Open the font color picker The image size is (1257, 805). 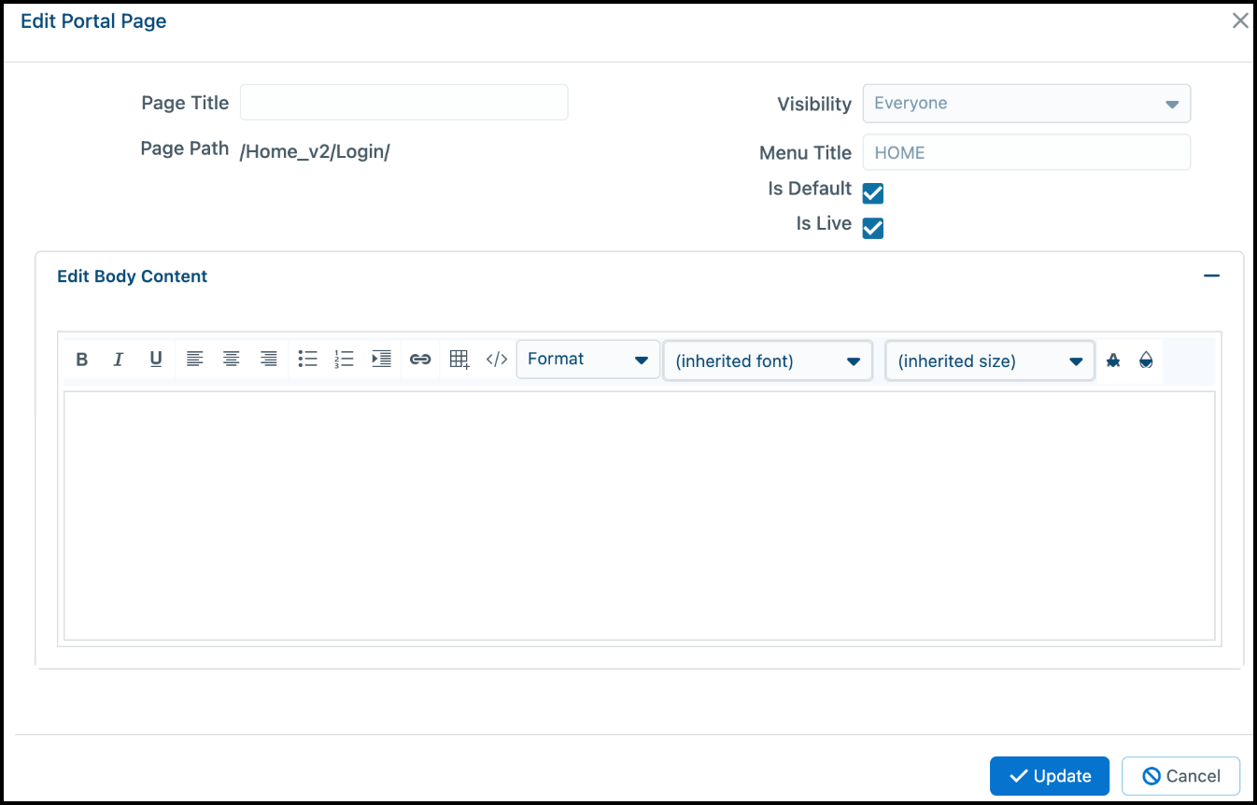coord(1113,360)
